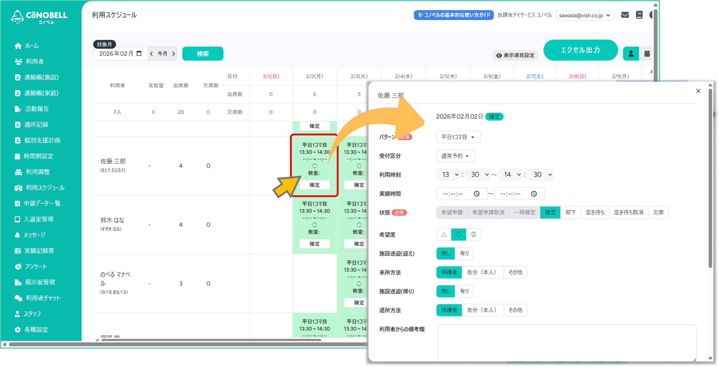Viewport: 719px width, 367px height.
Task: Switch to calendar view icon button
Action: click(x=647, y=54)
